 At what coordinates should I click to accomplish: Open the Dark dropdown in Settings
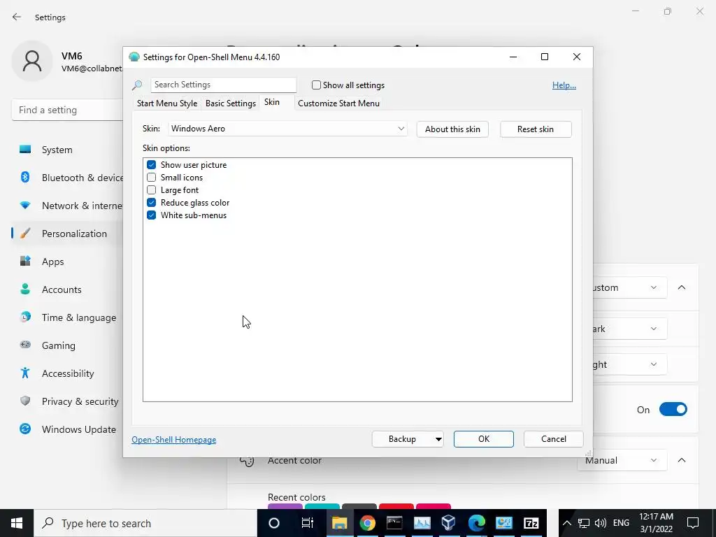point(630,329)
